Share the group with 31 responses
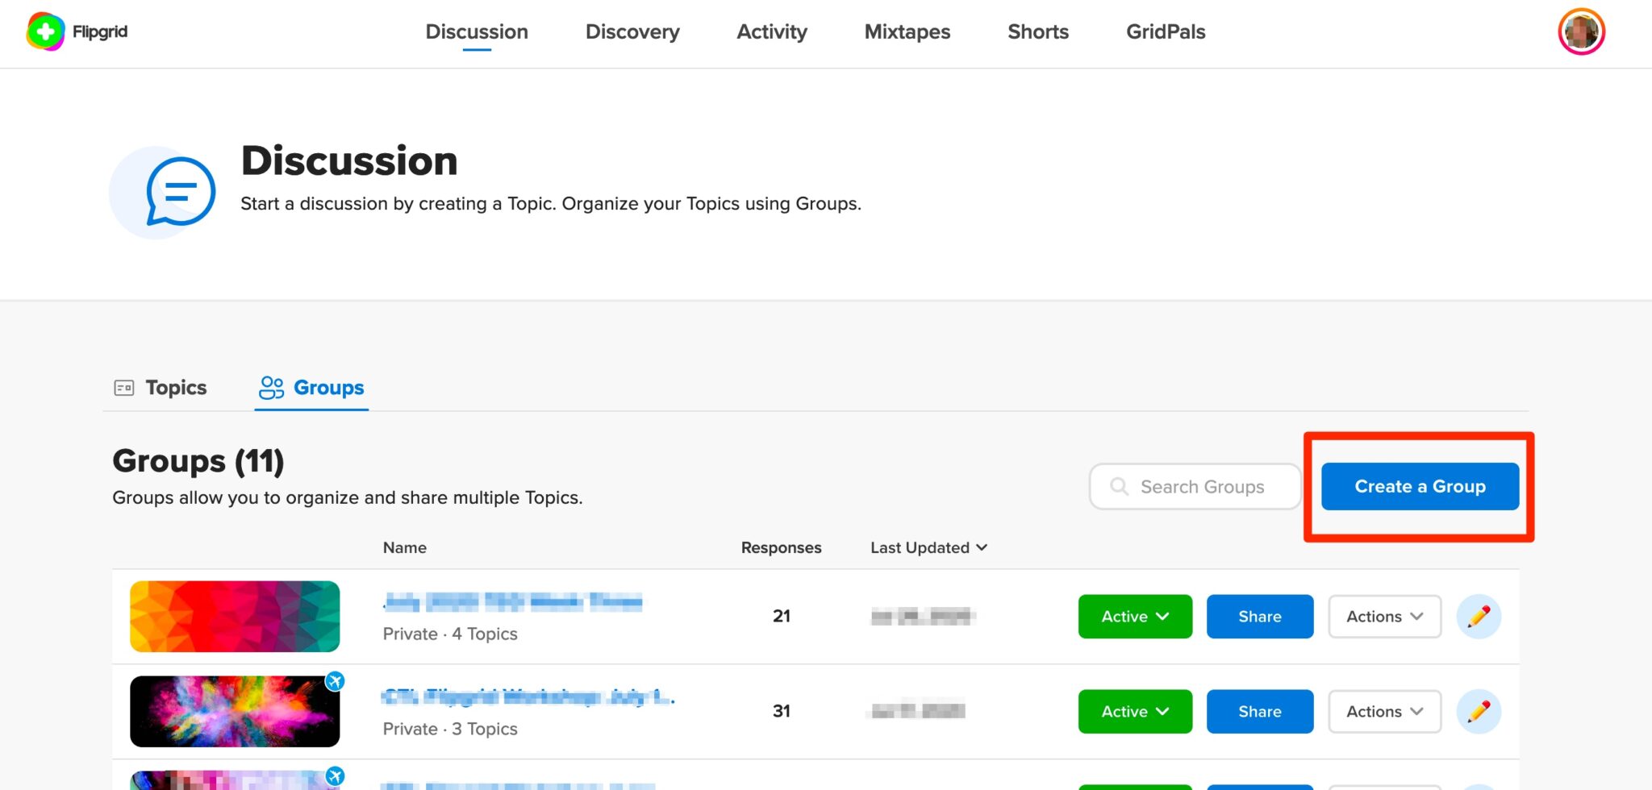The height and width of the screenshot is (790, 1652). 1260,712
